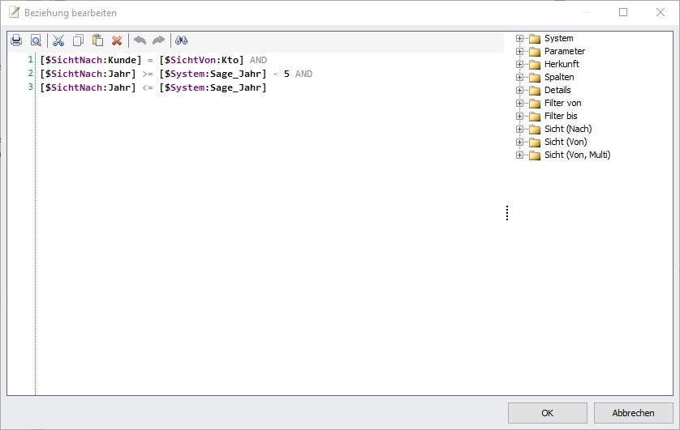
Task: Click [$SichtNach:Jahr] on line 3
Action: pyautogui.click(x=88, y=87)
